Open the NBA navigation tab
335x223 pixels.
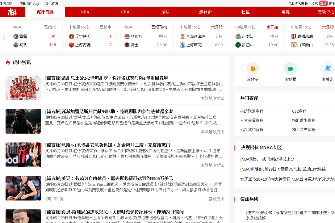tap(85, 12)
